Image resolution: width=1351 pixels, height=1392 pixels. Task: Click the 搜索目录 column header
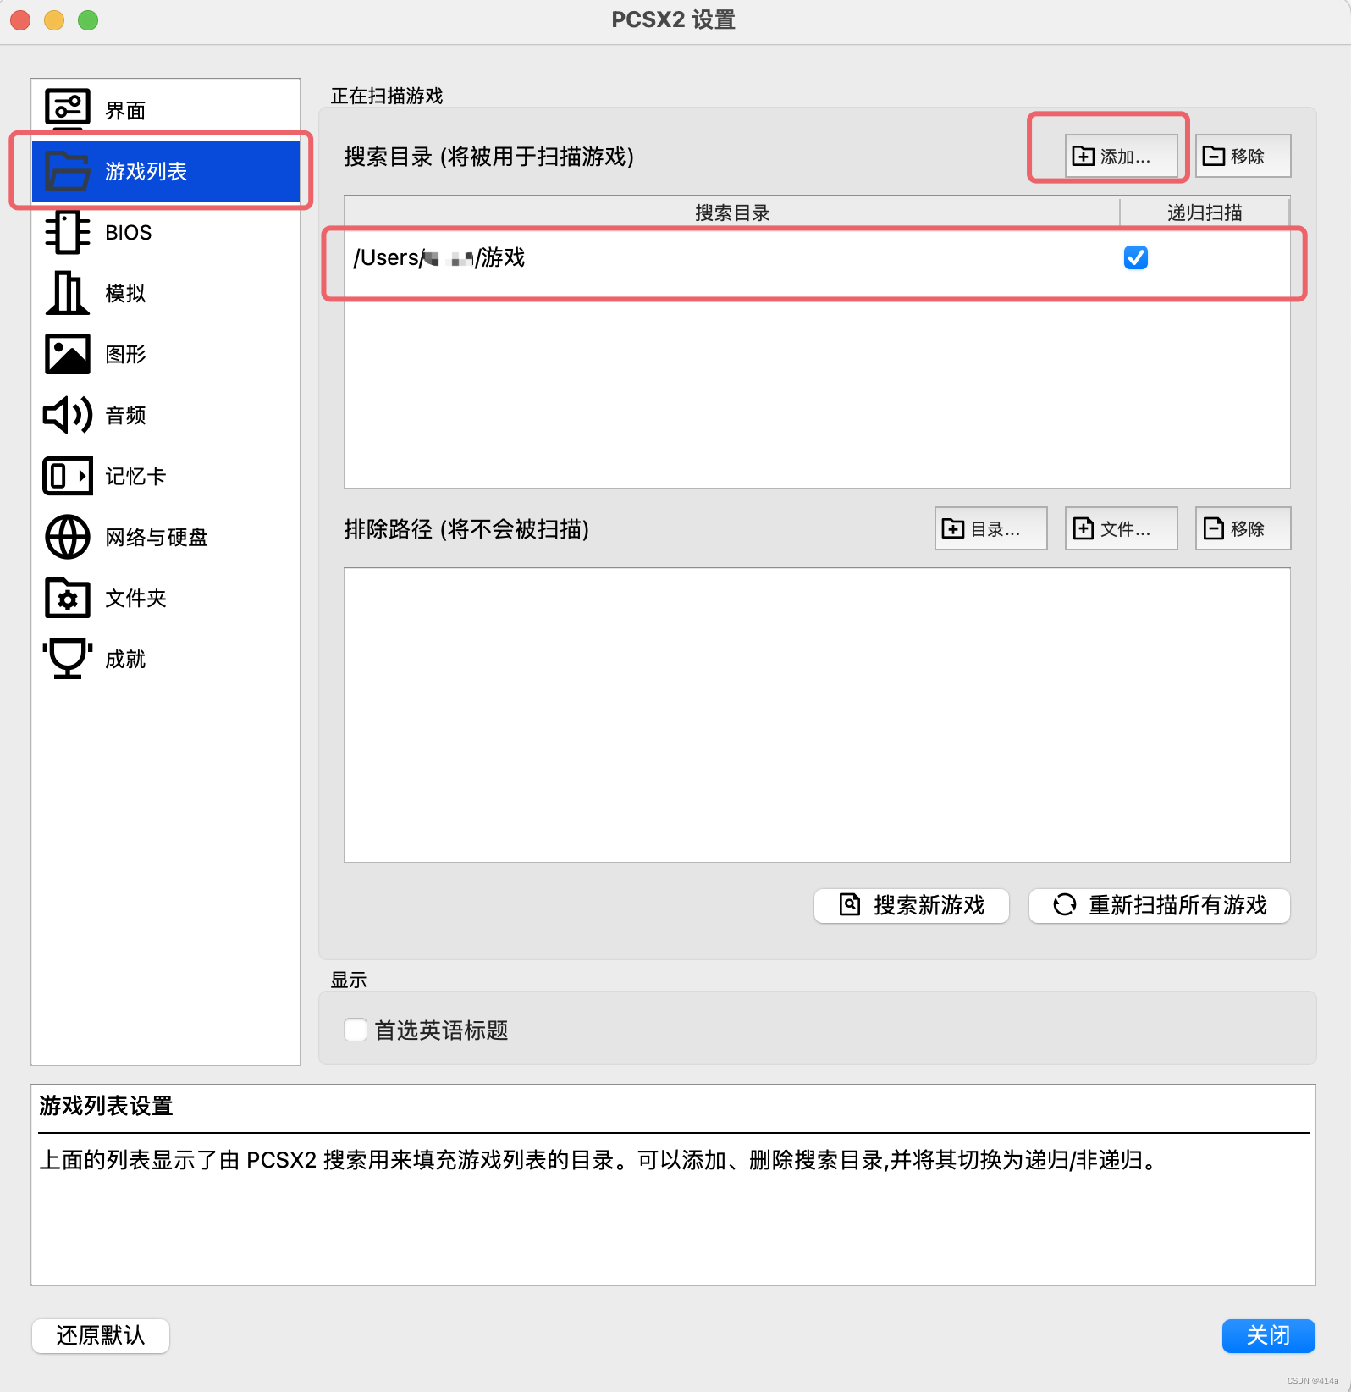(732, 213)
